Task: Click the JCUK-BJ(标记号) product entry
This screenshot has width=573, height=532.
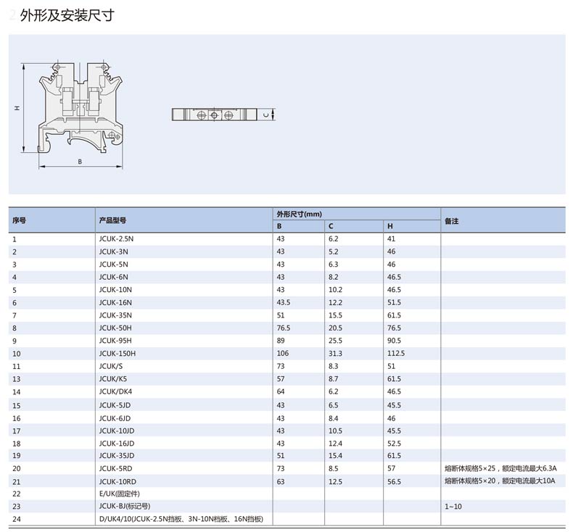Action: tap(125, 506)
